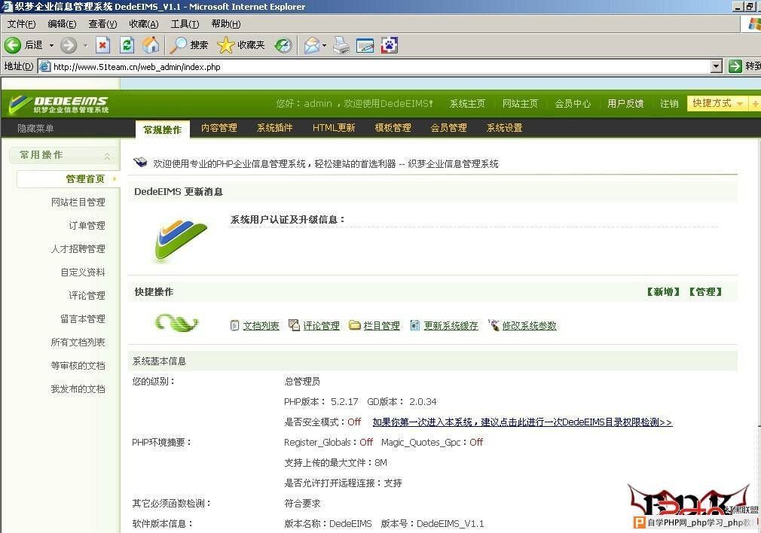Open the Forward button history dropdown arrow
761x533 pixels.
pyautogui.click(x=85, y=45)
